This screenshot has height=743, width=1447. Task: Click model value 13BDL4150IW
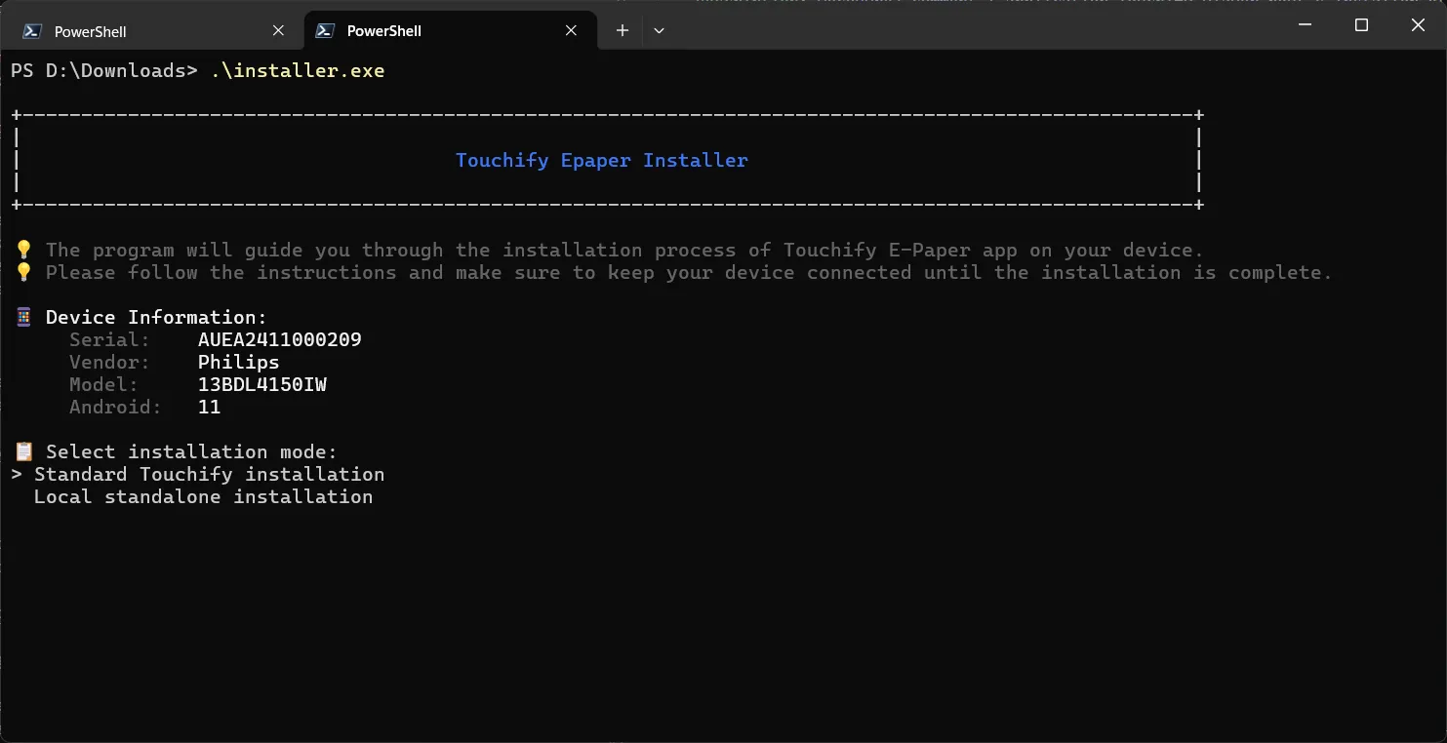click(262, 385)
